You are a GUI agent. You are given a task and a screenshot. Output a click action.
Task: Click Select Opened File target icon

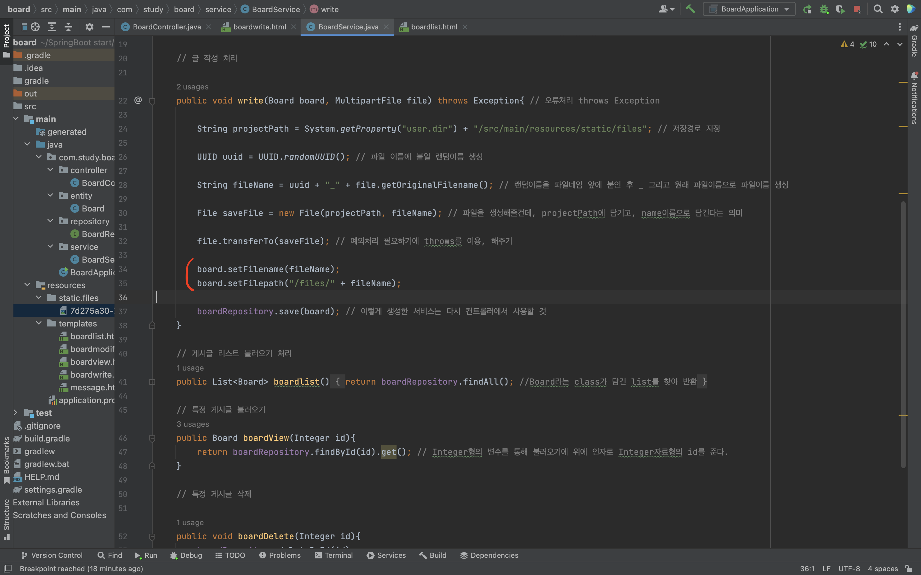pyautogui.click(x=35, y=27)
